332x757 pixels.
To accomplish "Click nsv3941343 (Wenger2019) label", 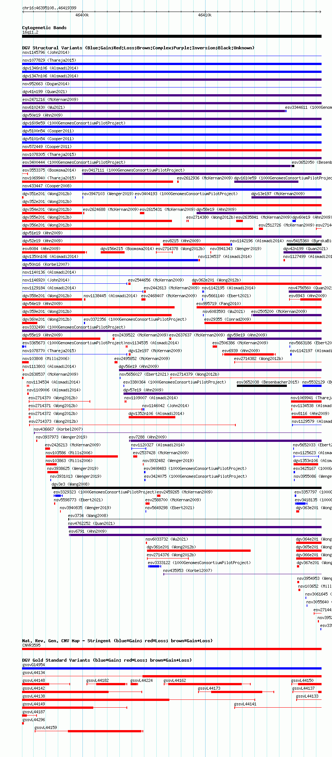I will 236,249.
